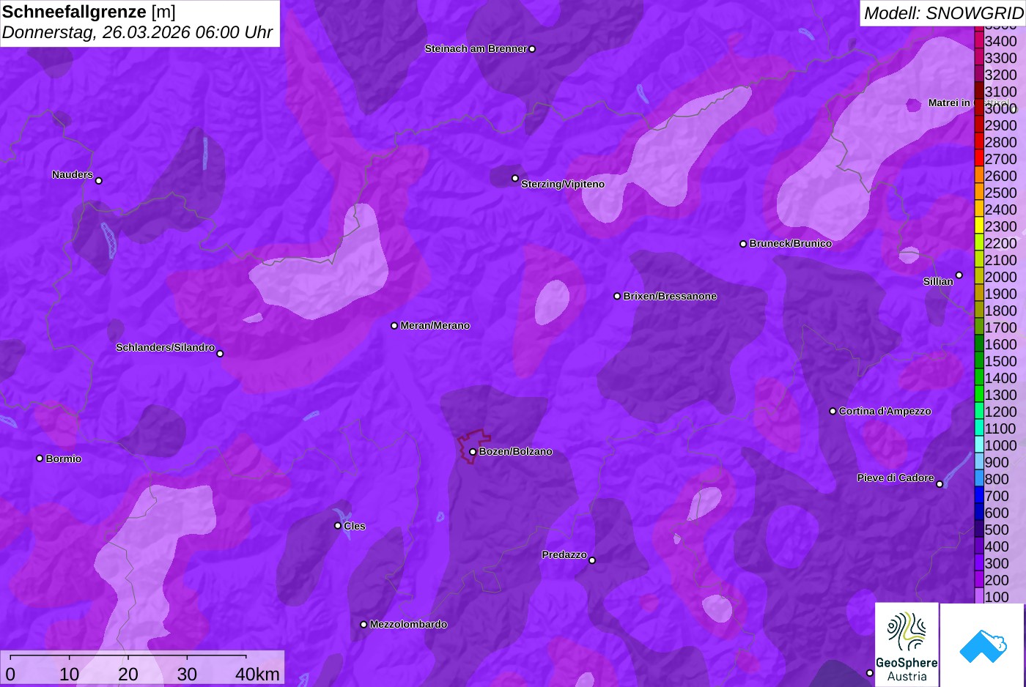Click the Bormio marker dot

(x=40, y=458)
